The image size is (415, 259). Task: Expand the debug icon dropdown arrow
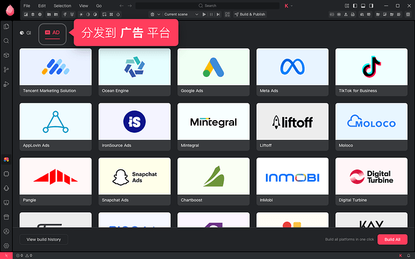[x=159, y=14]
